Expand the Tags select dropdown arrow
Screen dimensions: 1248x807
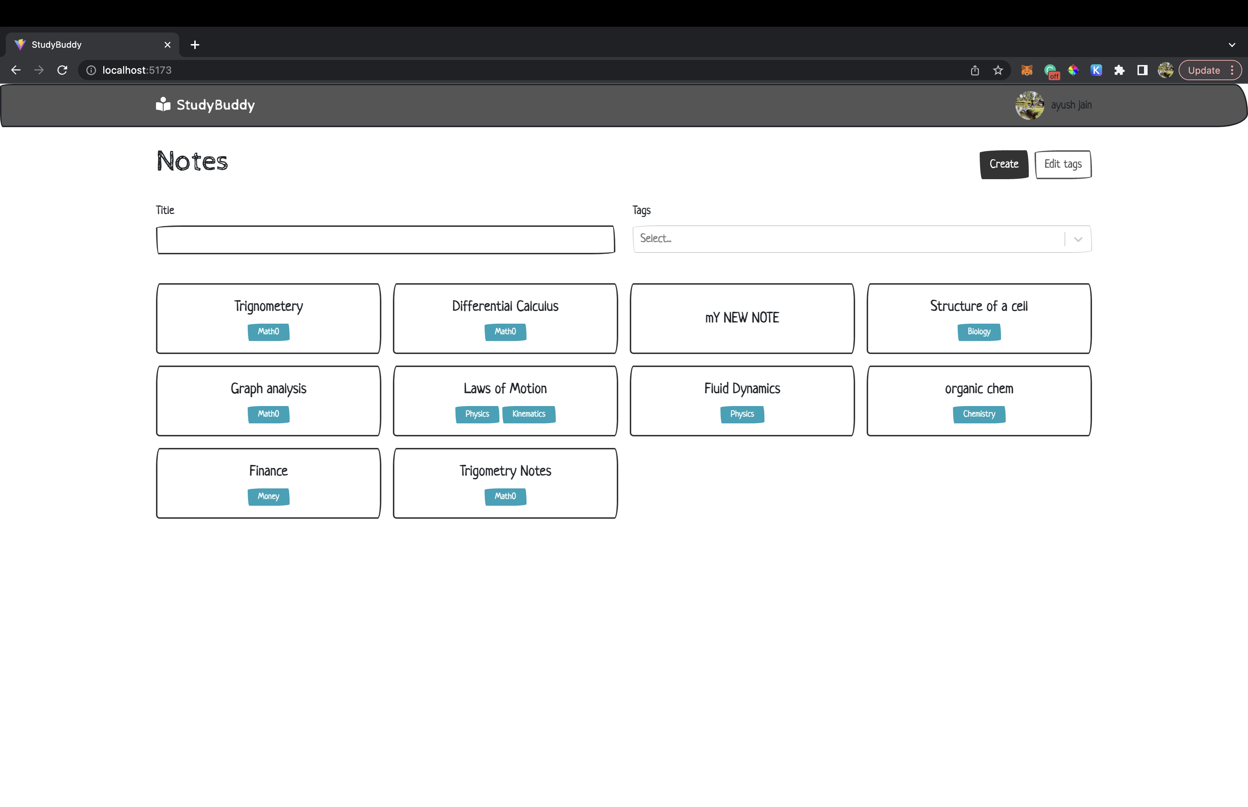pyautogui.click(x=1078, y=239)
